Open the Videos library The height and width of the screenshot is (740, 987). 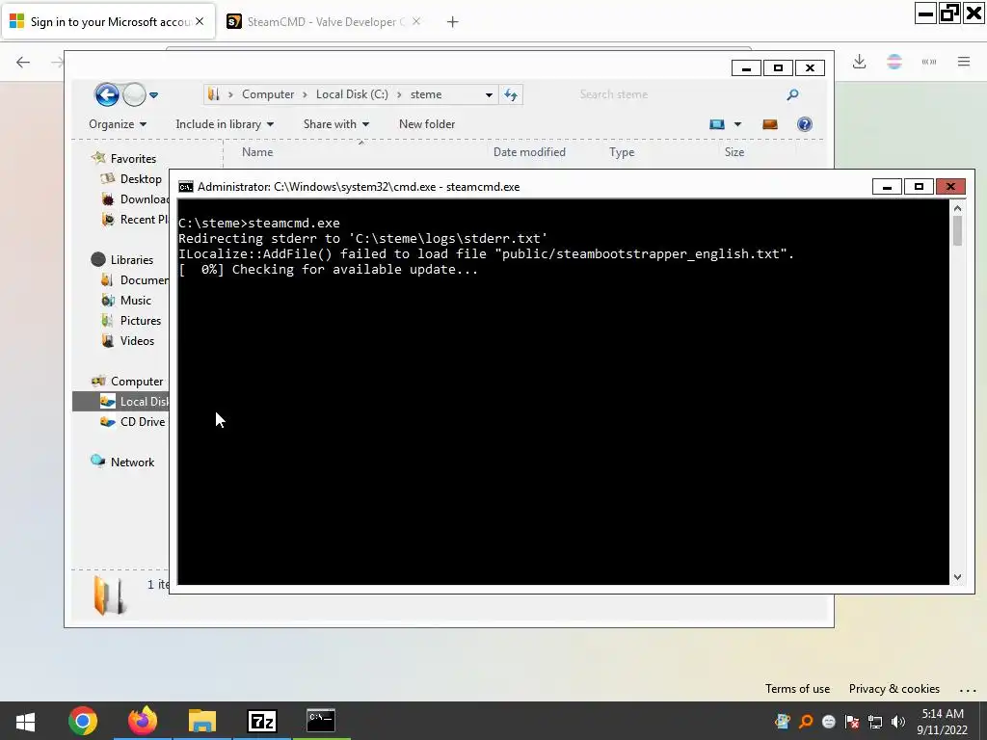(x=137, y=340)
